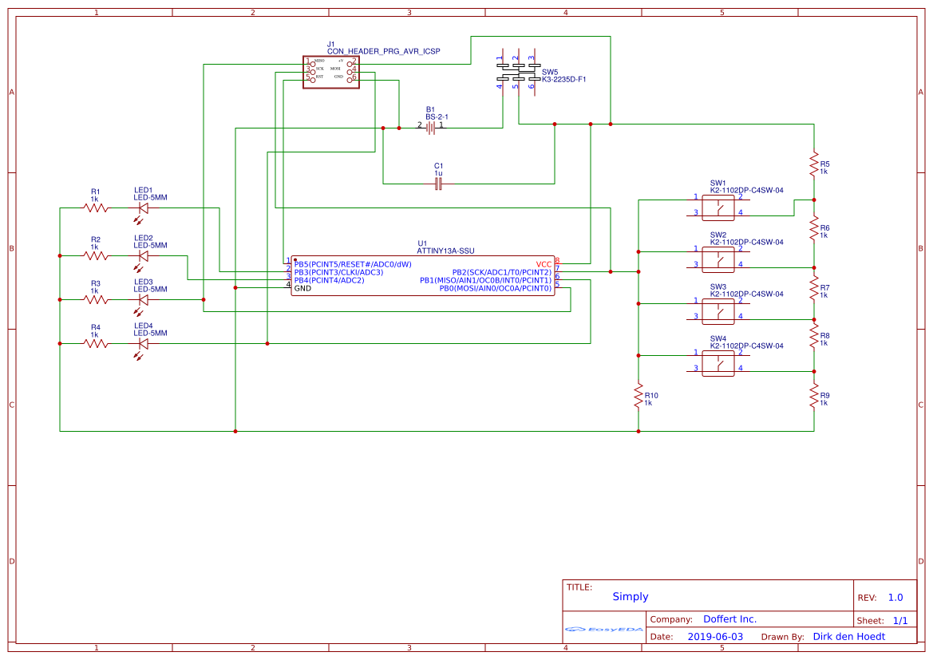The width and height of the screenshot is (933, 660).
Task: Select the SW1 push button symbol
Action: coord(718,208)
